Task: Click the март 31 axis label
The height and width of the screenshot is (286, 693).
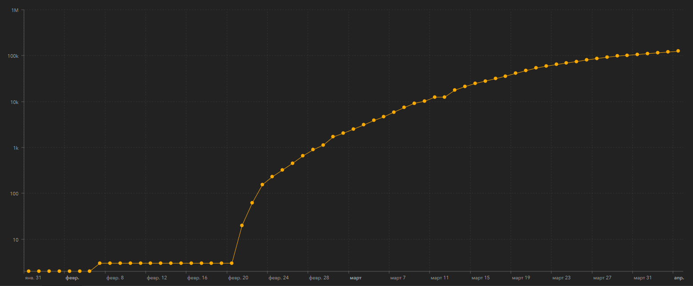Action: [643, 278]
